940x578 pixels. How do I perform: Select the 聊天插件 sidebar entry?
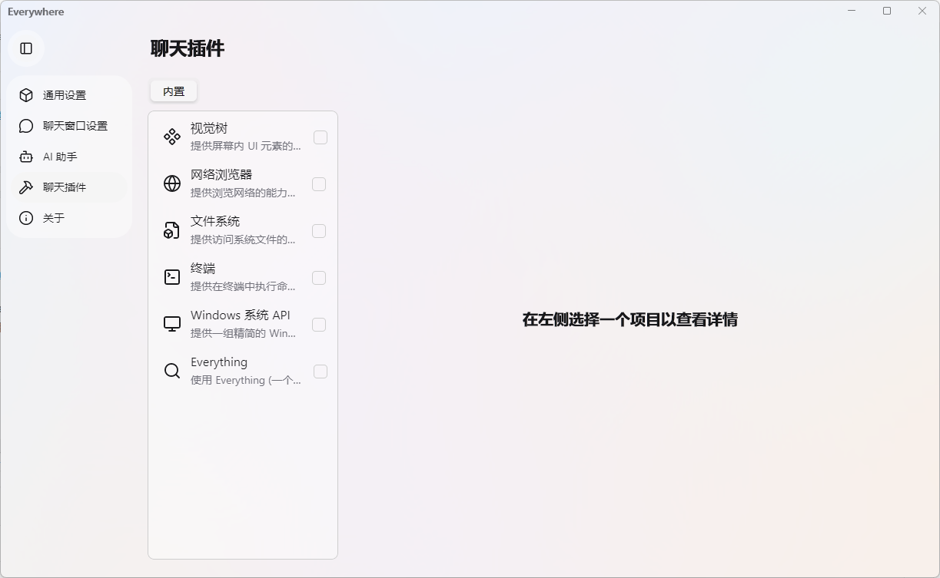pyautogui.click(x=65, y=187)
